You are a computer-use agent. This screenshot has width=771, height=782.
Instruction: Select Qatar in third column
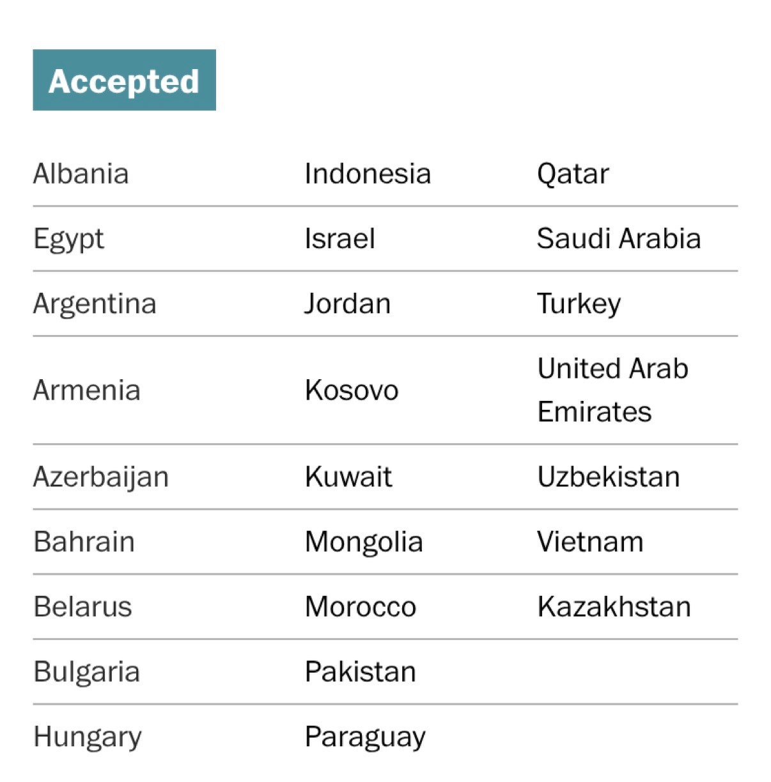tap(573, 174)
